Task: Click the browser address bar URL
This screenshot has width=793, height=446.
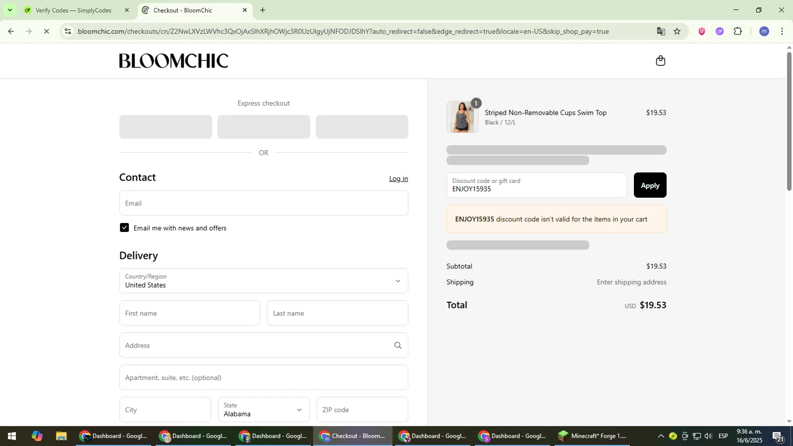Action: pos(343,31)
